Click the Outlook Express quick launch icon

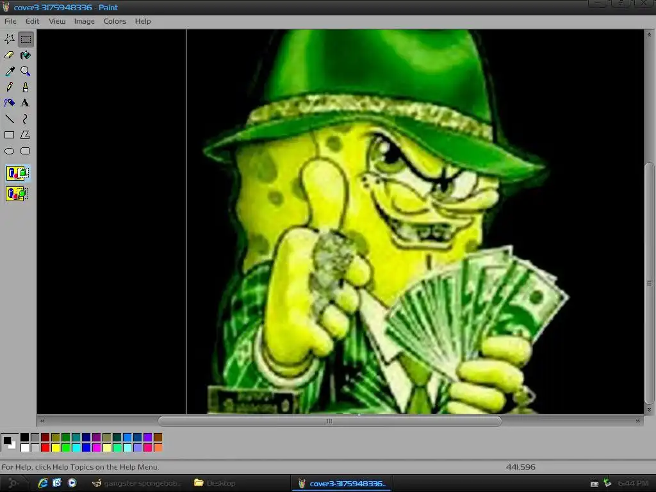(57, 483)
